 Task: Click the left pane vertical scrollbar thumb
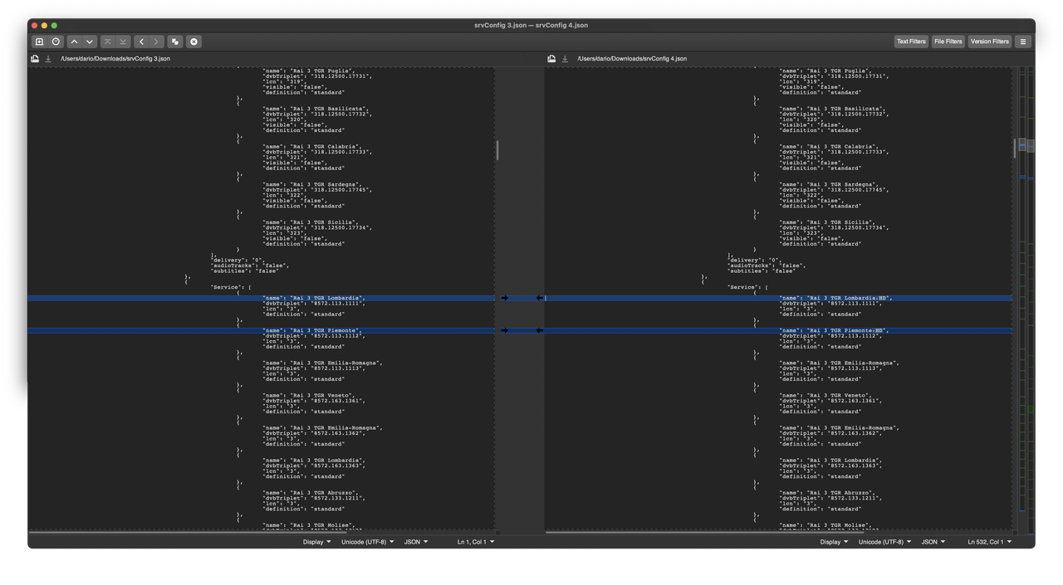497,149
